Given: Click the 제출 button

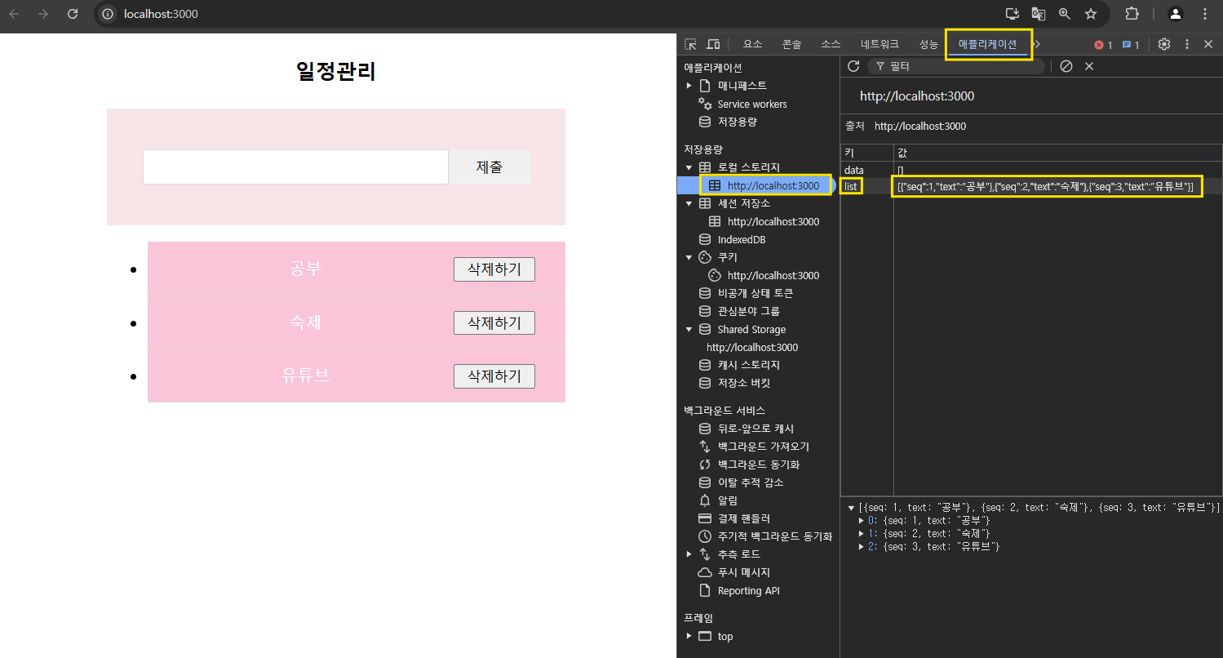Looking at the screenshot, I should click(490, 167).
